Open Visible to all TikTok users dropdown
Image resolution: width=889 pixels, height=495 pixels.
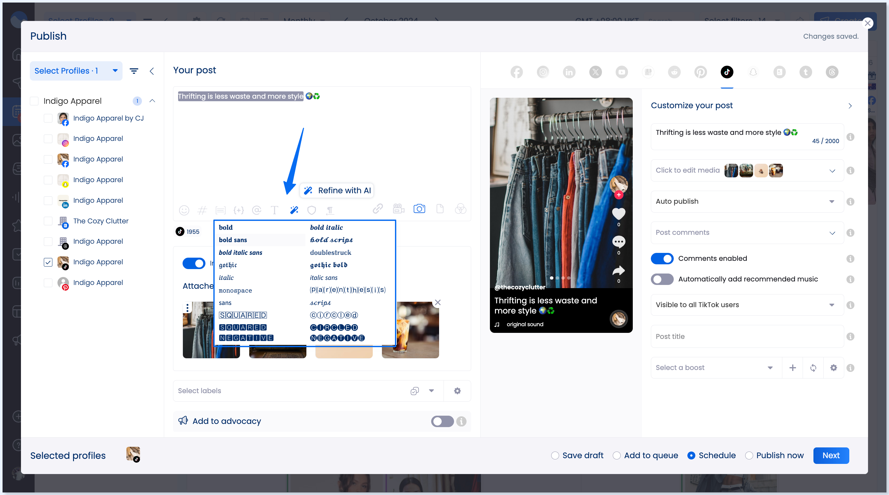[x=747, y=305]
